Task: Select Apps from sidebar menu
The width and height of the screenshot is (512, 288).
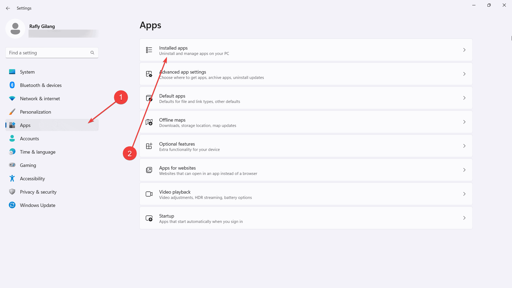Action: coord(25,125)
